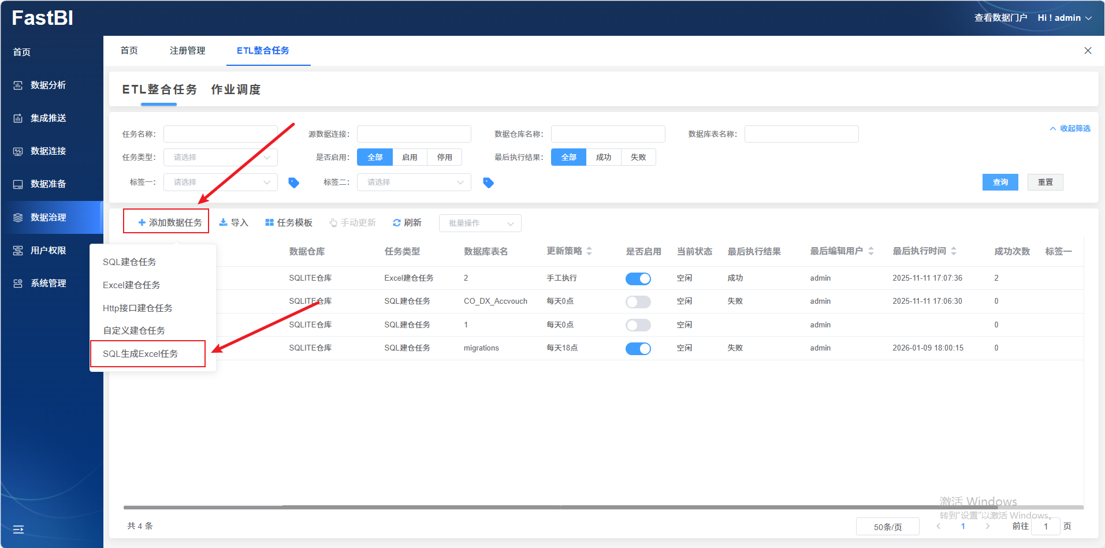Turn off the migrations row enable switch

(x=638, y=349)
